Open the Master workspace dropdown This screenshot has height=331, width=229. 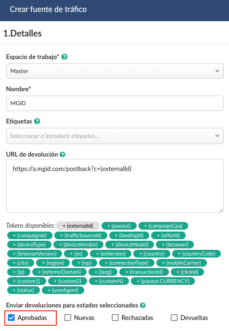coord(115,71)
